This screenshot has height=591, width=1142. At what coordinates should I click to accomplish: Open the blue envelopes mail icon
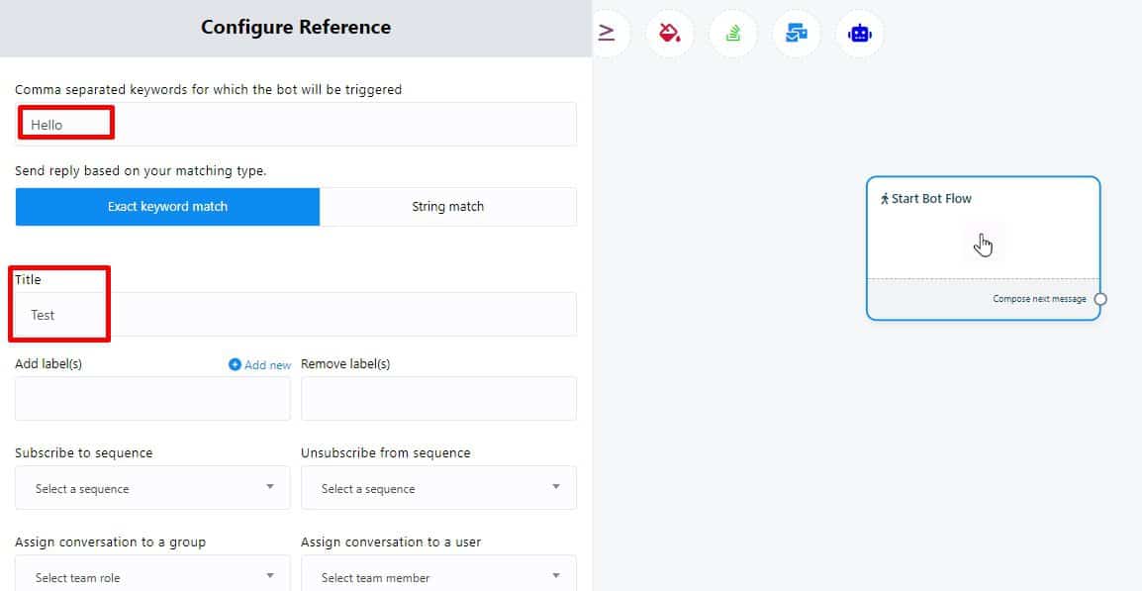pyautogui.click(x=797, y=34)
